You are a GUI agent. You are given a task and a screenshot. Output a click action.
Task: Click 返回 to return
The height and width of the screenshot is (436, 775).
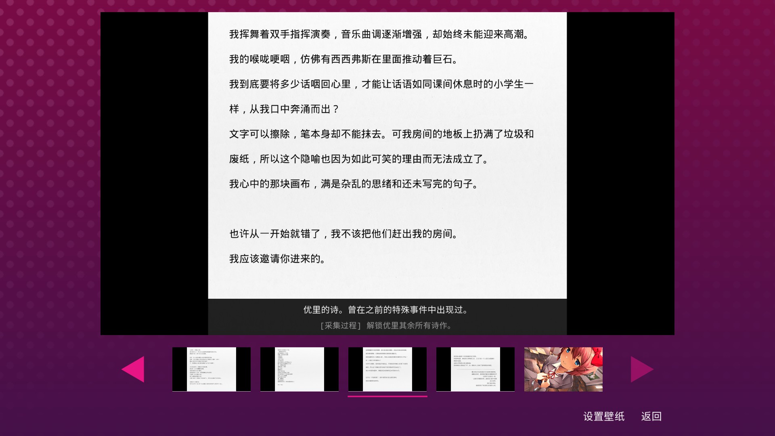[x=651, y=416]
